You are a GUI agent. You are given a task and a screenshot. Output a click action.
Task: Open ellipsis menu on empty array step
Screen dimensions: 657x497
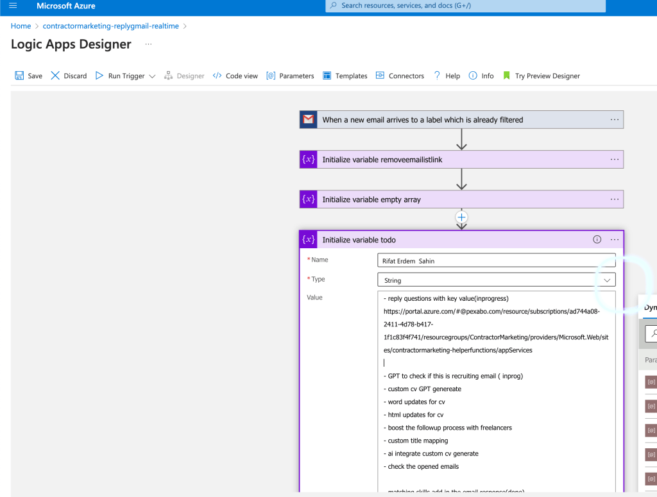coord(614,199)
